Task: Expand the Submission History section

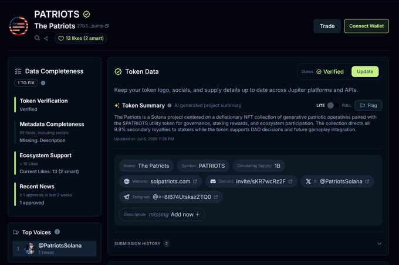Action: pyautogui.click(x=248, y=244)
